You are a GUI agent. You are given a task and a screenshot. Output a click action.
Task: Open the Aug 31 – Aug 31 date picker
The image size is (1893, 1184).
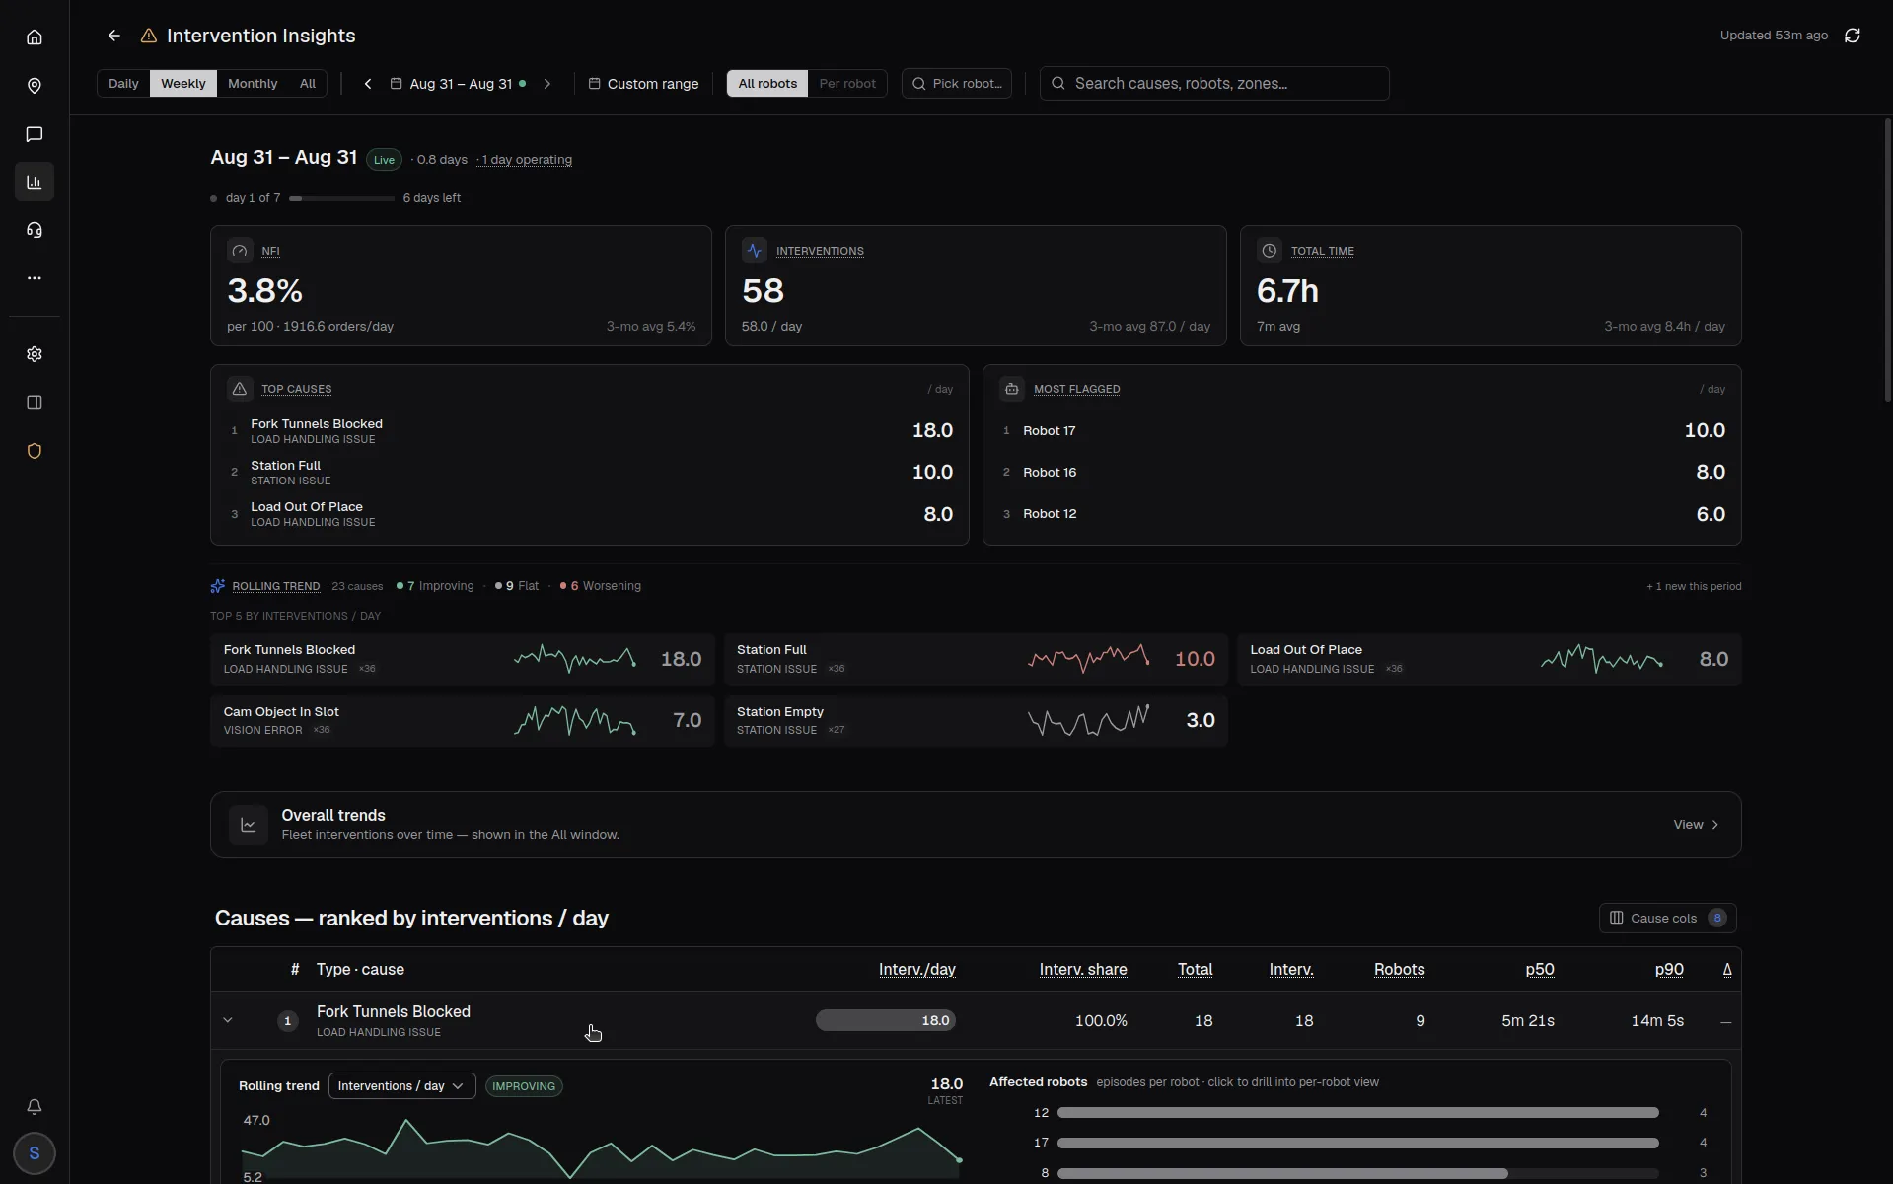[458, 84]
